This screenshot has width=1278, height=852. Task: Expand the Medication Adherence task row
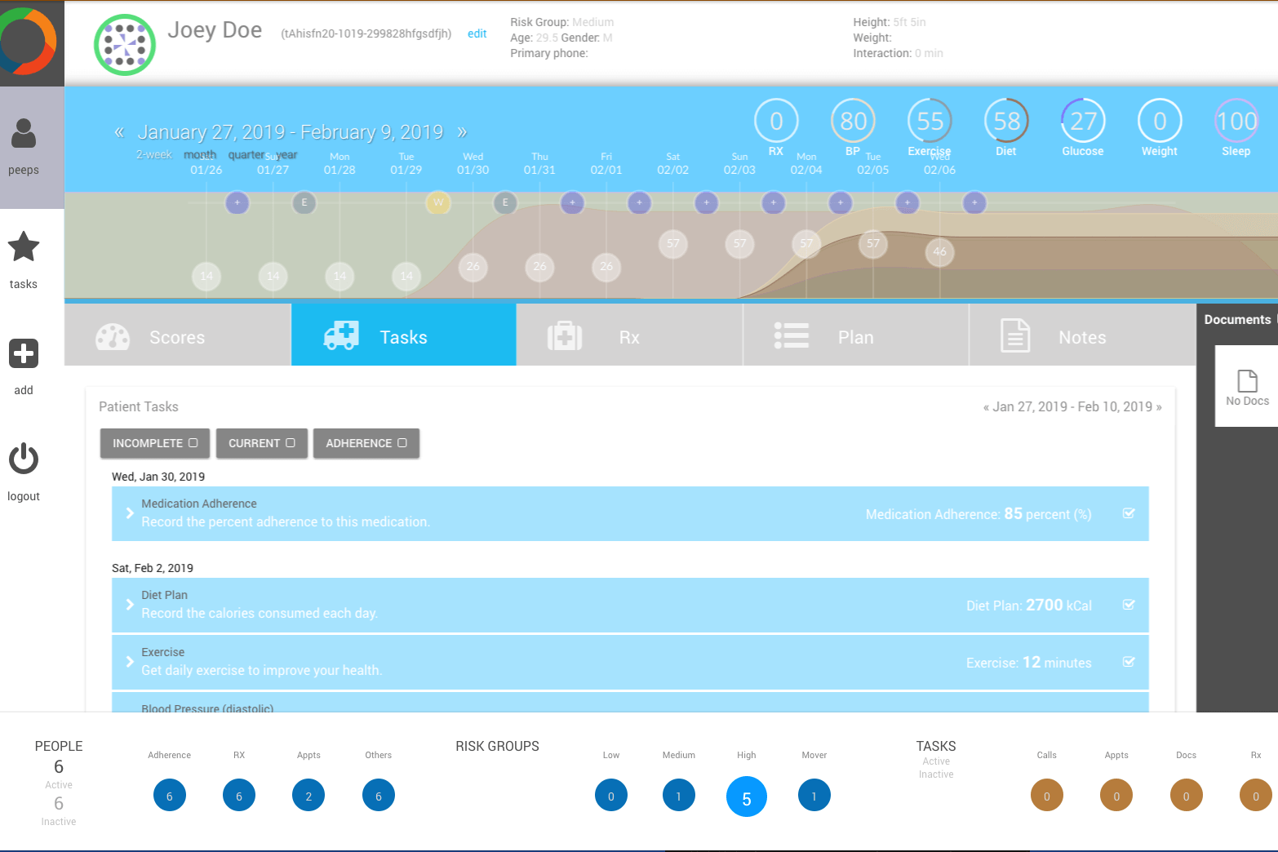coord(130,513)
